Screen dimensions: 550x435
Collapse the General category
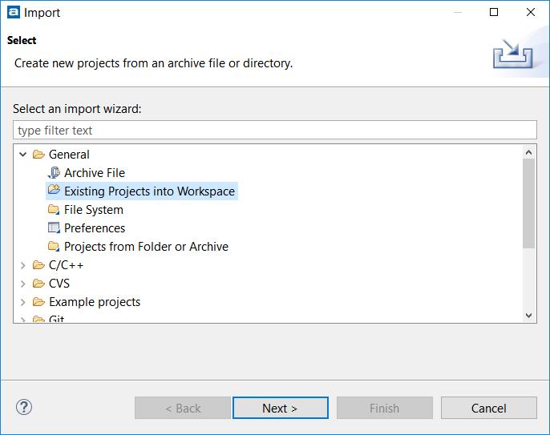[x=22, y=155]
